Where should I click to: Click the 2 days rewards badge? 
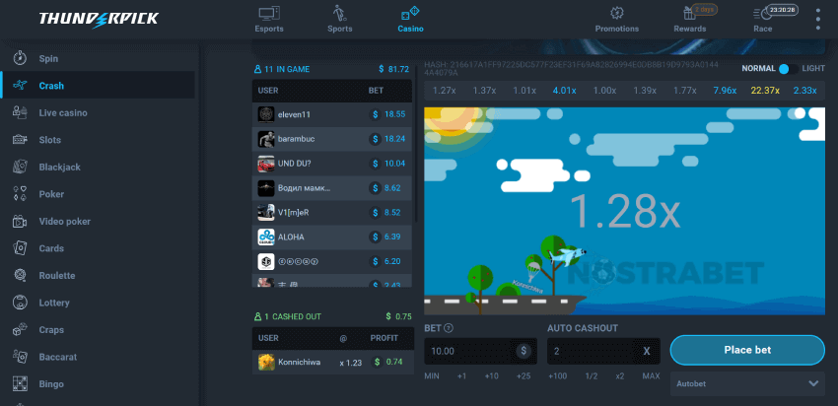704,9
